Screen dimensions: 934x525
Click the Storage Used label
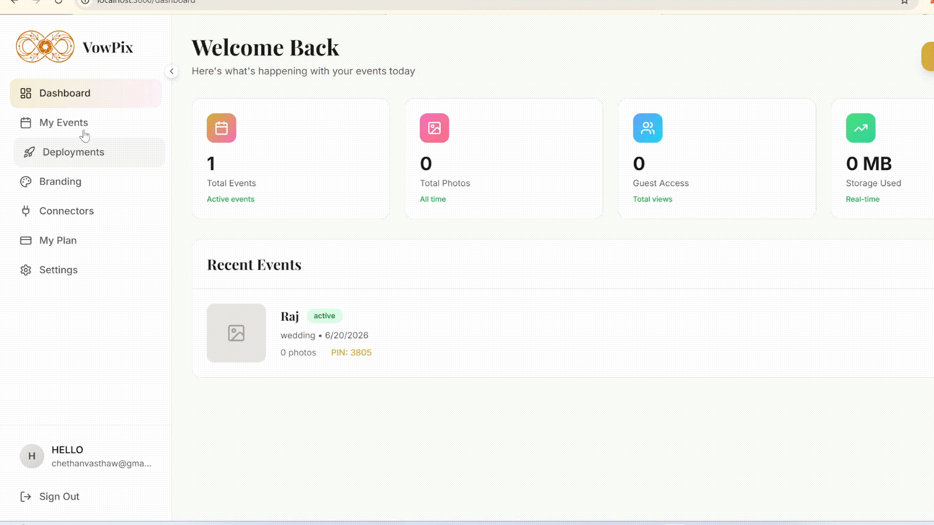point(874,183)
